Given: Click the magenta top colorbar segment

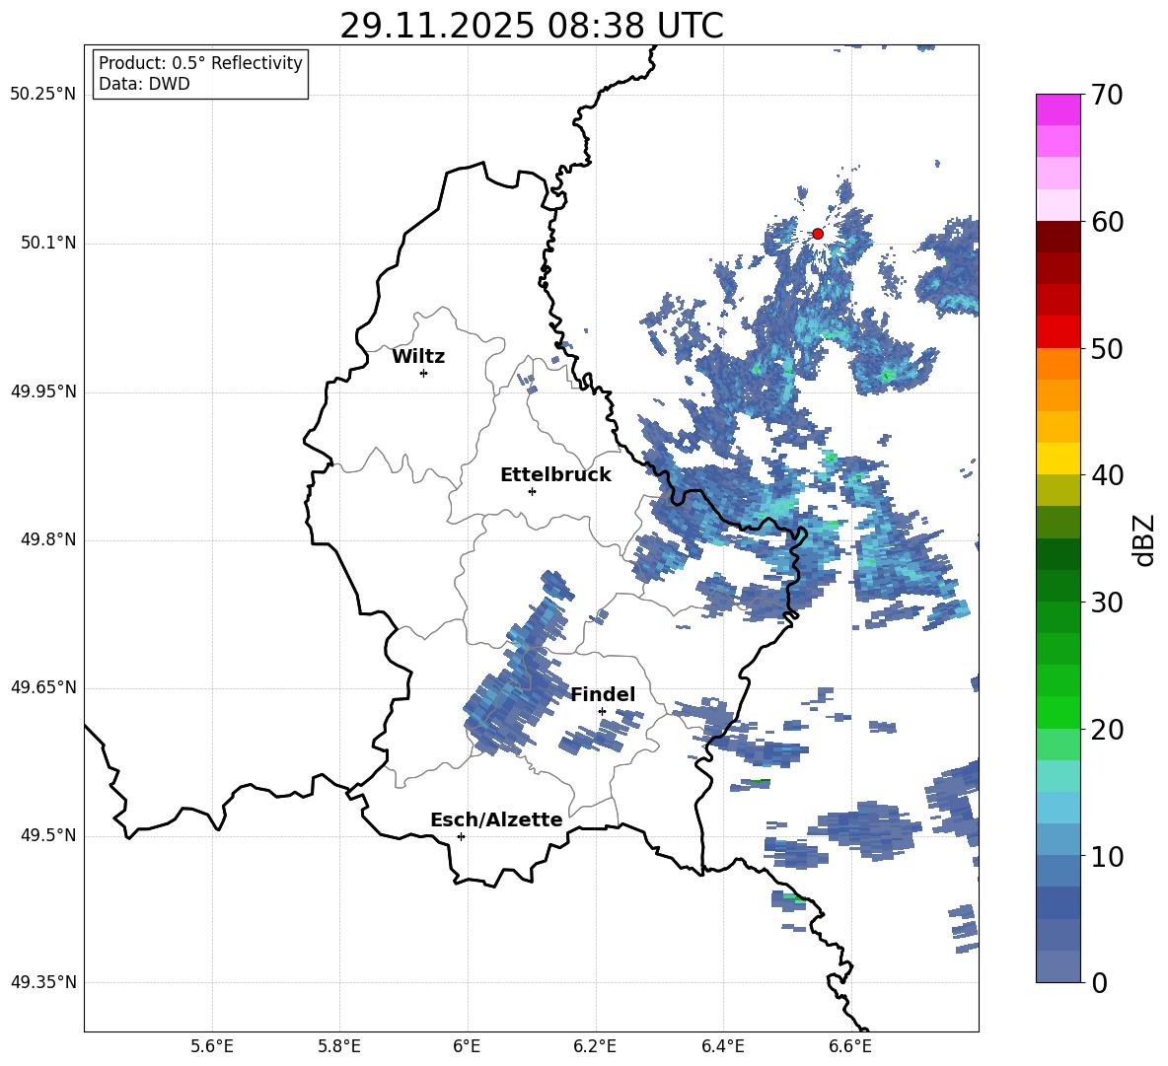Looking at the screenshot, I should pyautogui.click(x=1058, y=109).
